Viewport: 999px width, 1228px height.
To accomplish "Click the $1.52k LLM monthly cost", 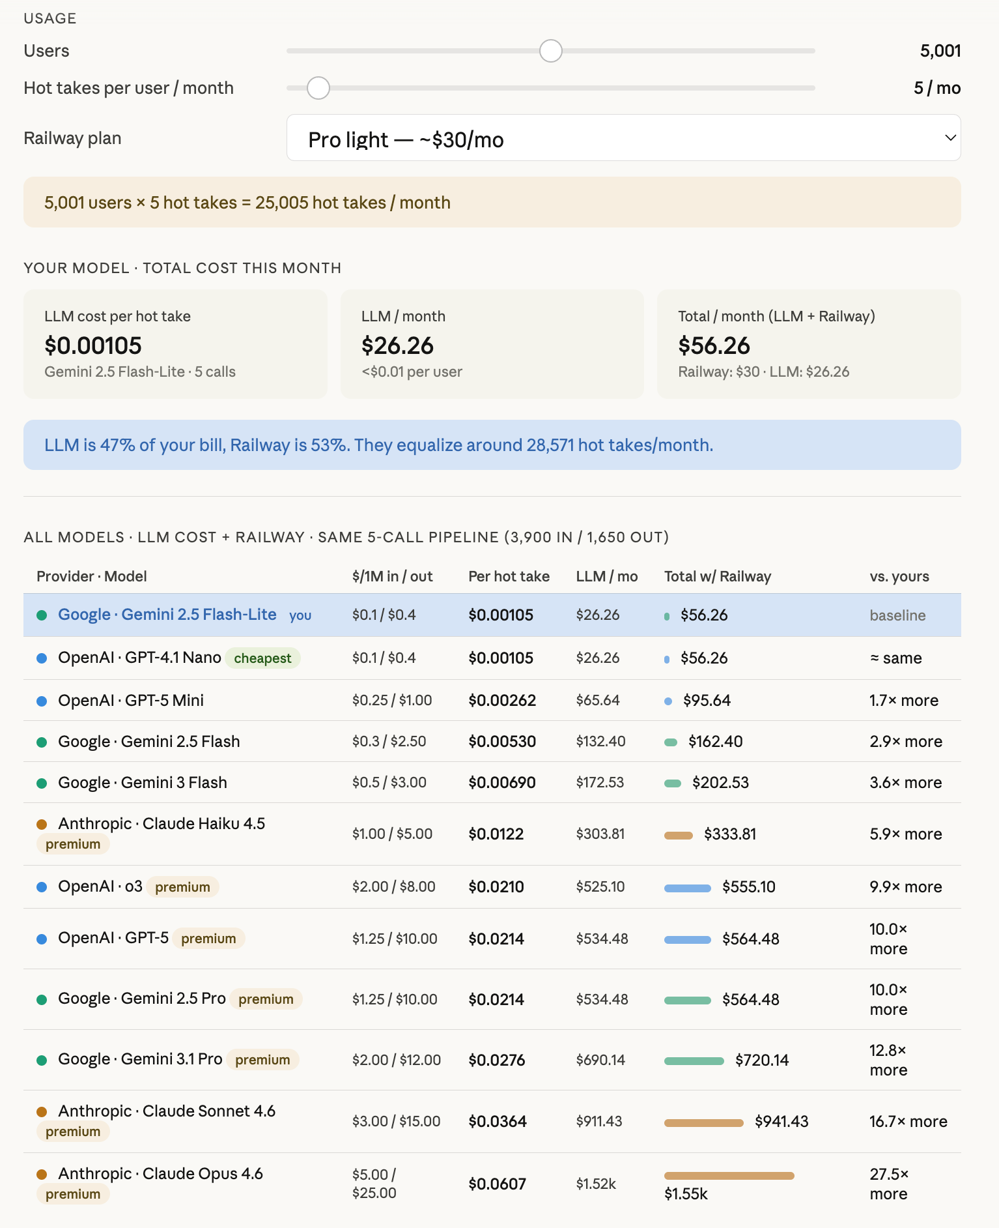I will pos(596,1184).
